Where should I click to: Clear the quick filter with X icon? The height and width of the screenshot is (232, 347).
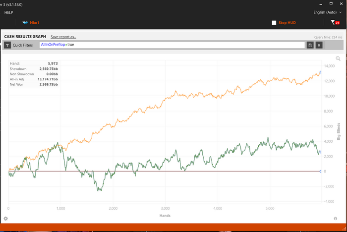(x=319, y=45)
